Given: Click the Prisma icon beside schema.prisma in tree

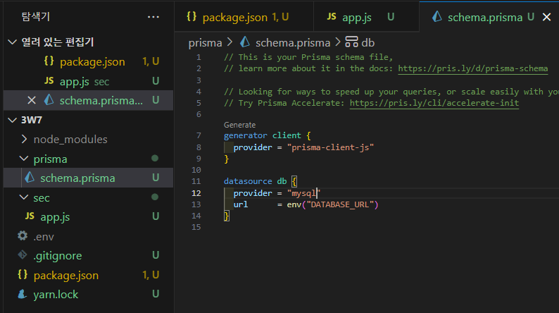Looking at the screenshot, I should pyautogui.click(x=30, y=177).
